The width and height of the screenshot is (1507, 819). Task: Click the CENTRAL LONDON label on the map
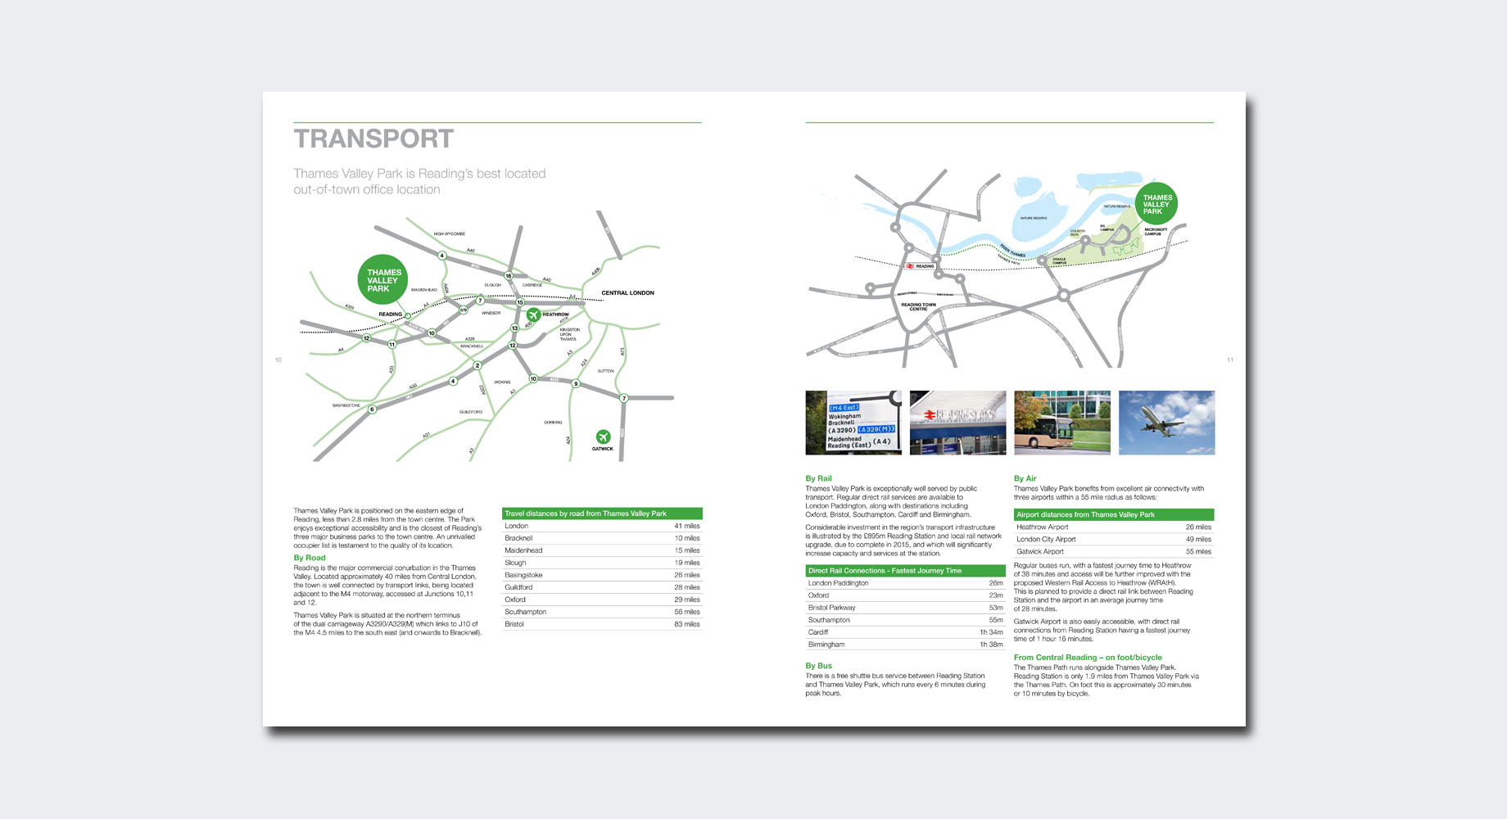click(628, 292)
